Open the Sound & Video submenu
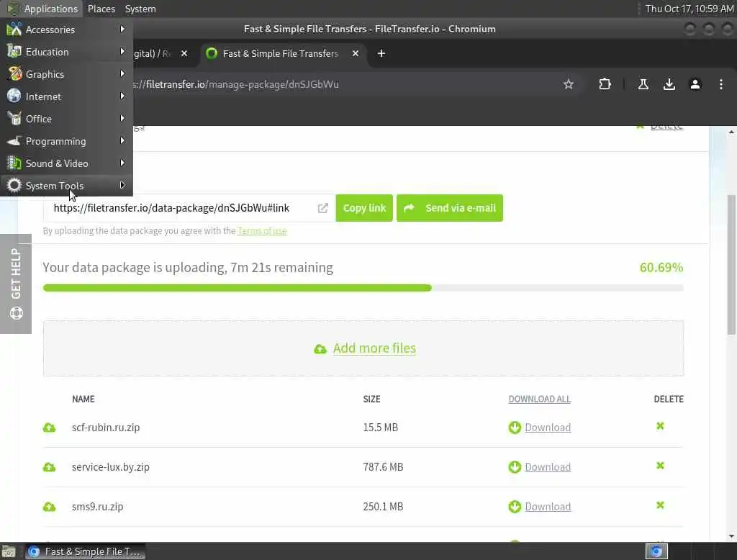Image resolution: width=737 pixels, height=560 pixels. pos(66,163)
